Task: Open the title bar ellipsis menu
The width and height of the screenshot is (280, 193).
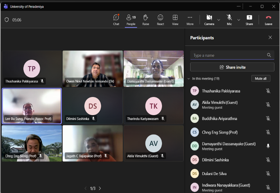Action: 238,6
